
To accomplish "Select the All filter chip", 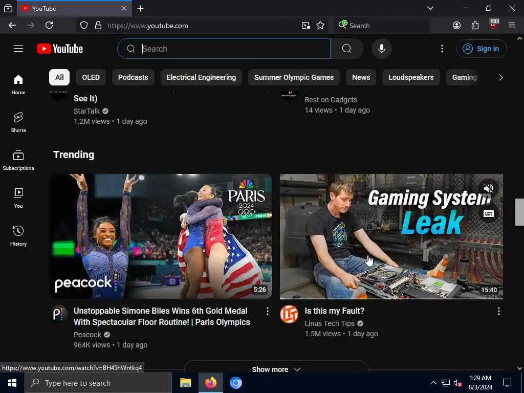I will tap(59, 77).
